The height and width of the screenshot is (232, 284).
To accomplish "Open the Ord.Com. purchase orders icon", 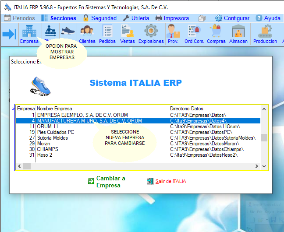I will tap(194, 34).
